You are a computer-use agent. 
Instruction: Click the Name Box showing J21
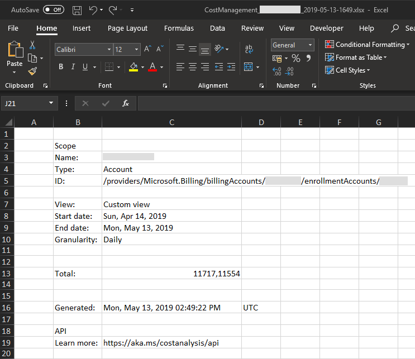tap(29, 103)
